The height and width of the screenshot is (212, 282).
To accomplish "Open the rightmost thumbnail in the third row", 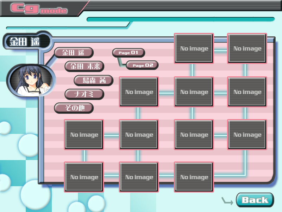I will click(247, 135).
